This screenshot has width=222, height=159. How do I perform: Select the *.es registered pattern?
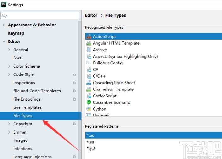coord(91,142)
